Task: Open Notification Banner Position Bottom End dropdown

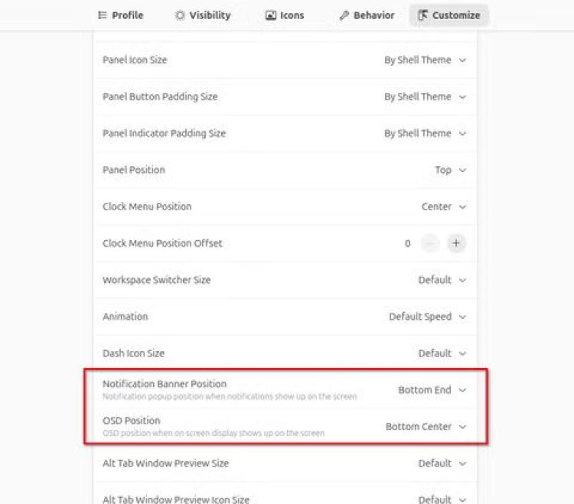Action: 432,390
